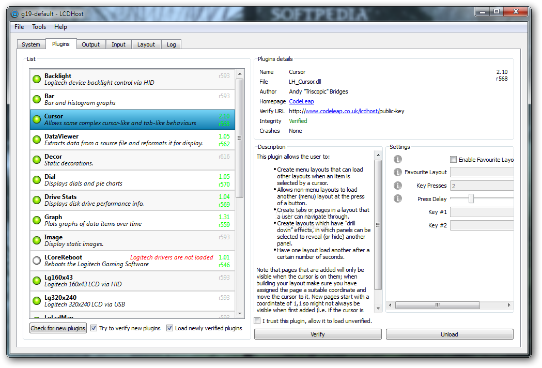The image size is (542, 368).
Task: Switch to the Log tab
Action: pyautogui.click(x=172, y=44)
